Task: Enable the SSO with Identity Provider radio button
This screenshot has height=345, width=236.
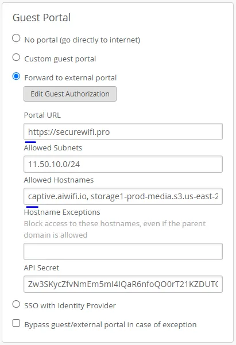Action: pyautogui.click(x=16, y=304)
